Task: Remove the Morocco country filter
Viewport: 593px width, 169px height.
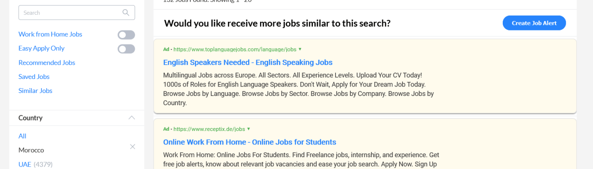Action: point(133,147)
